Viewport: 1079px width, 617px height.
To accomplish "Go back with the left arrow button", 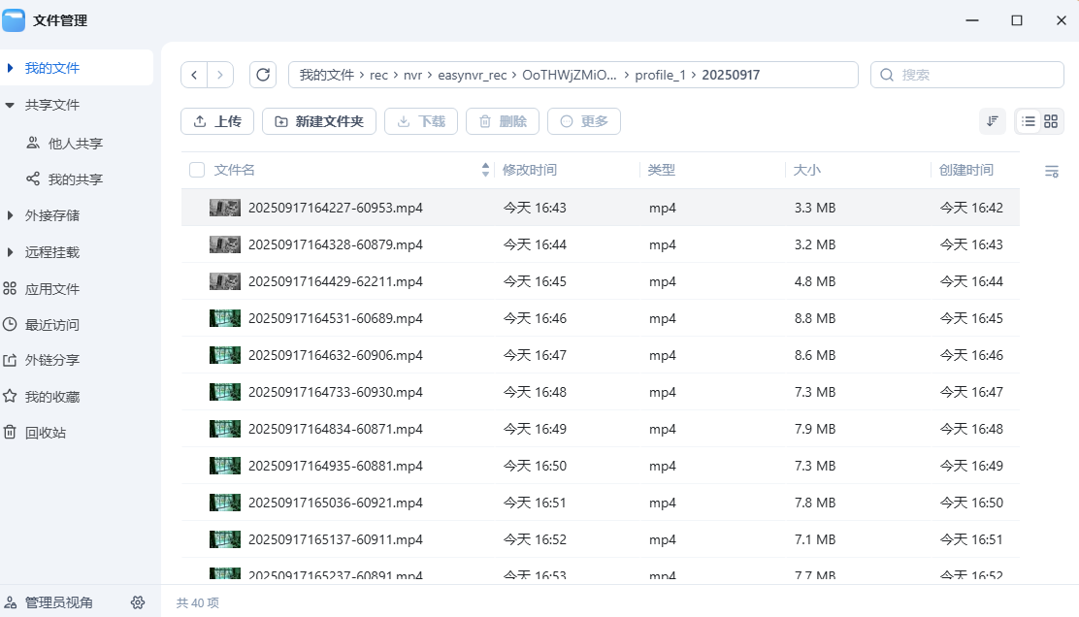I will pos(195,75).
